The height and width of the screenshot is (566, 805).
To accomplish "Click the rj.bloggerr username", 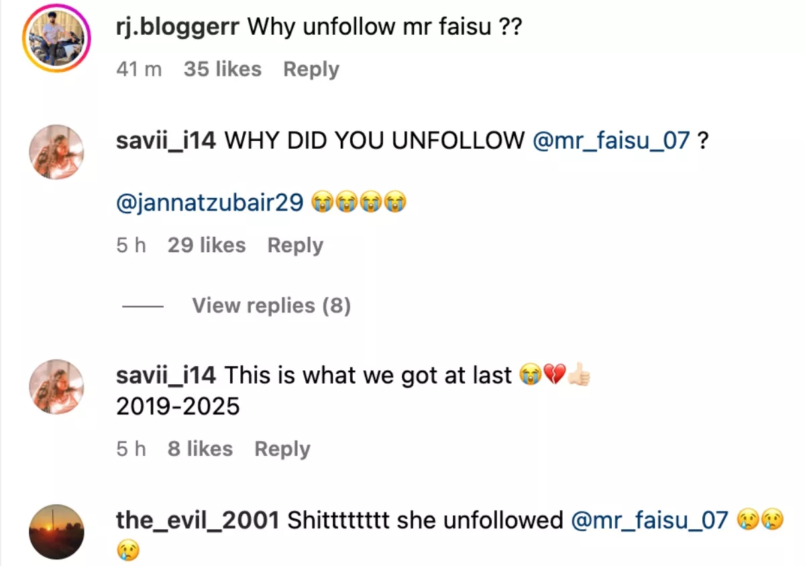I will pos(178,29).
